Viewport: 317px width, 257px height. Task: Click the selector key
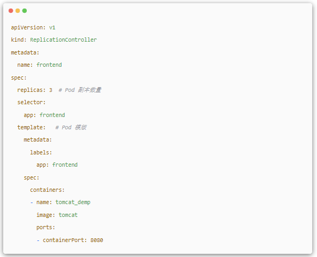pyautogui.click(x=32, y=102)
